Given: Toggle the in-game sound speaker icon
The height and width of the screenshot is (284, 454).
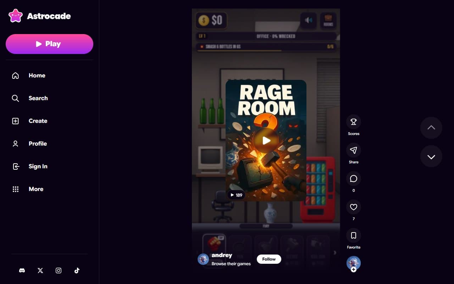Looking at the screenshot, I should click(x=309, y=21).
